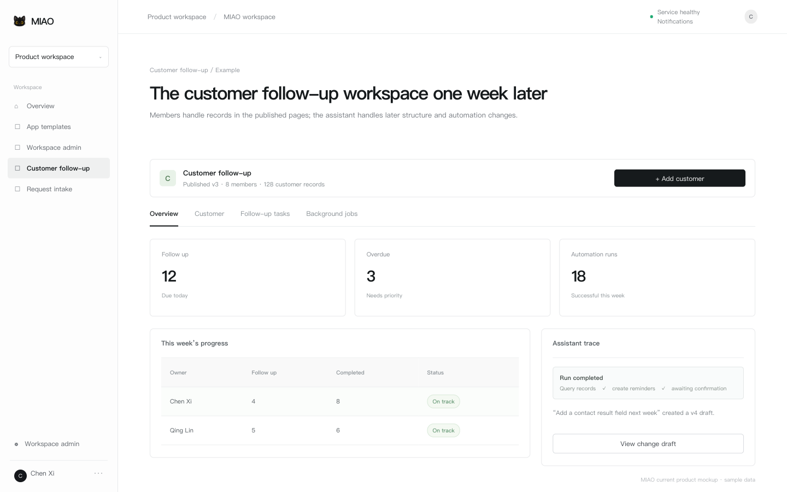Screen dimensions: 787x492
Task: Open Request intake in sidebar
Action: pos(58,189)
